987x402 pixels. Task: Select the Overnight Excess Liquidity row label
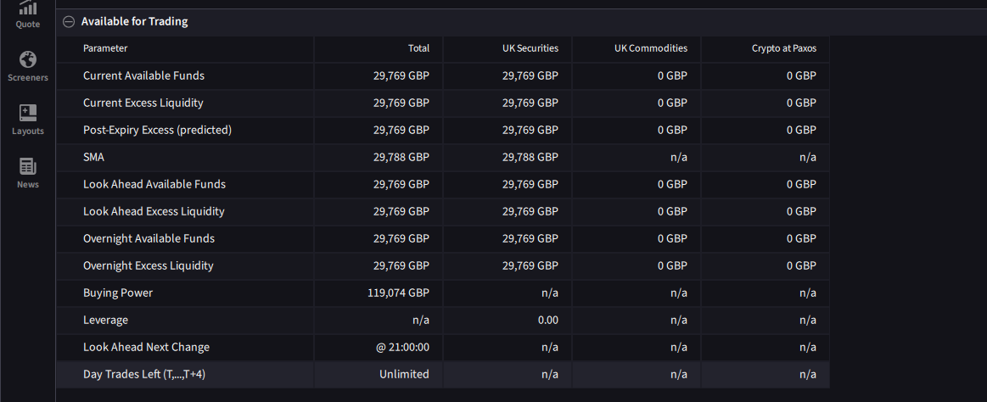pyautogui.click(x=148, y=265)
